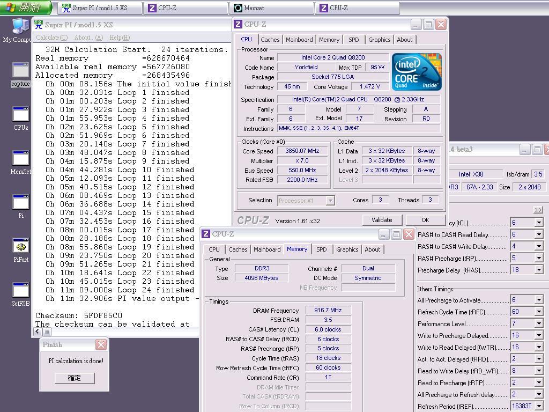549x412 pixels.
Task: Click the FSB:DRAM 3:5 value in CPU-Z
Action: [328, 320]
